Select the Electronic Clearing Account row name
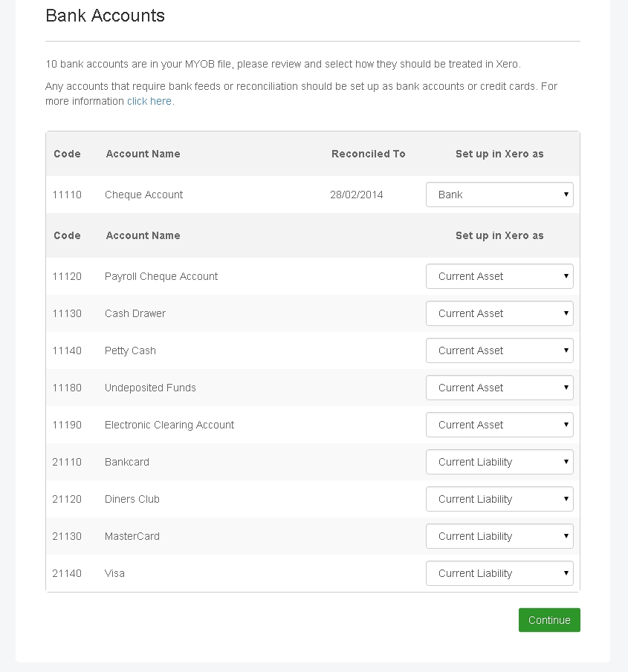 point(169,425)
